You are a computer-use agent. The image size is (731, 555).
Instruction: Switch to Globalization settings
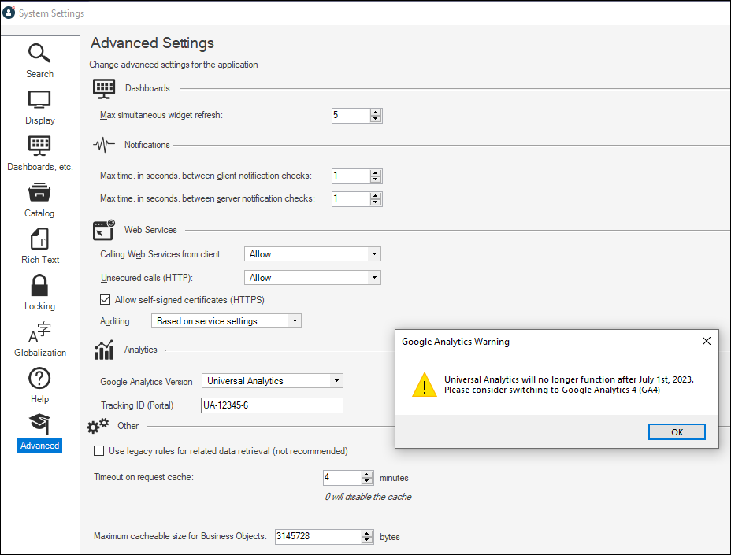[39, 339]
